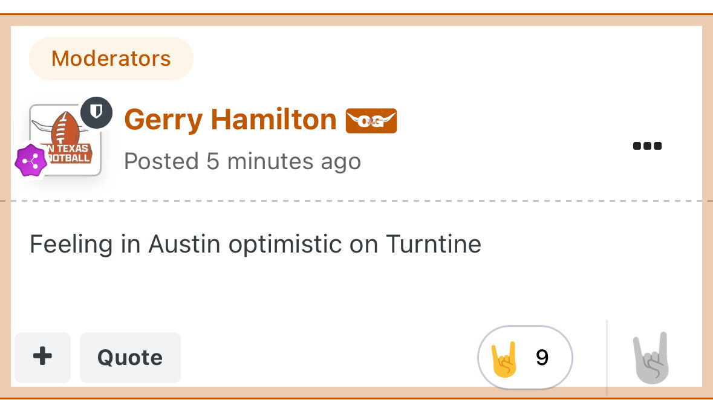Click the football graphic inside the avatar
Image resolution: width=713 pixels, height=400 pixels.
point(65,129)
